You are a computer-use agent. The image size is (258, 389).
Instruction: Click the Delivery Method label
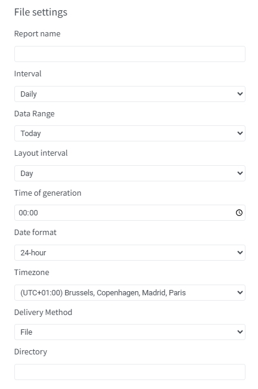43,313
